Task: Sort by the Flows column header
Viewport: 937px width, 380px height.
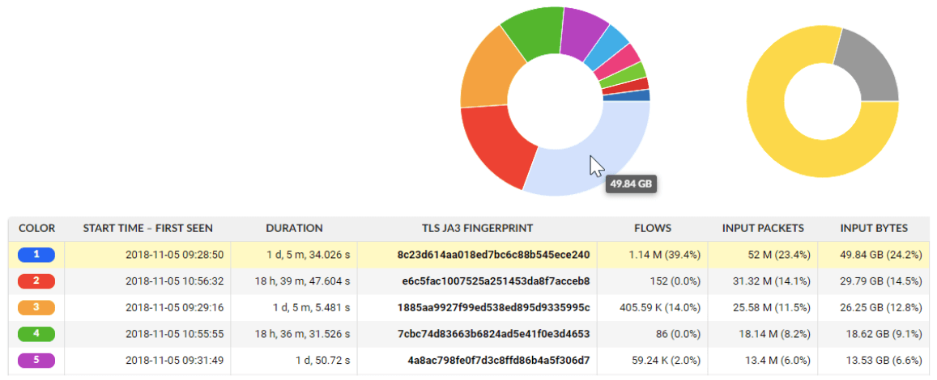Action: click(x=653, y=228)
